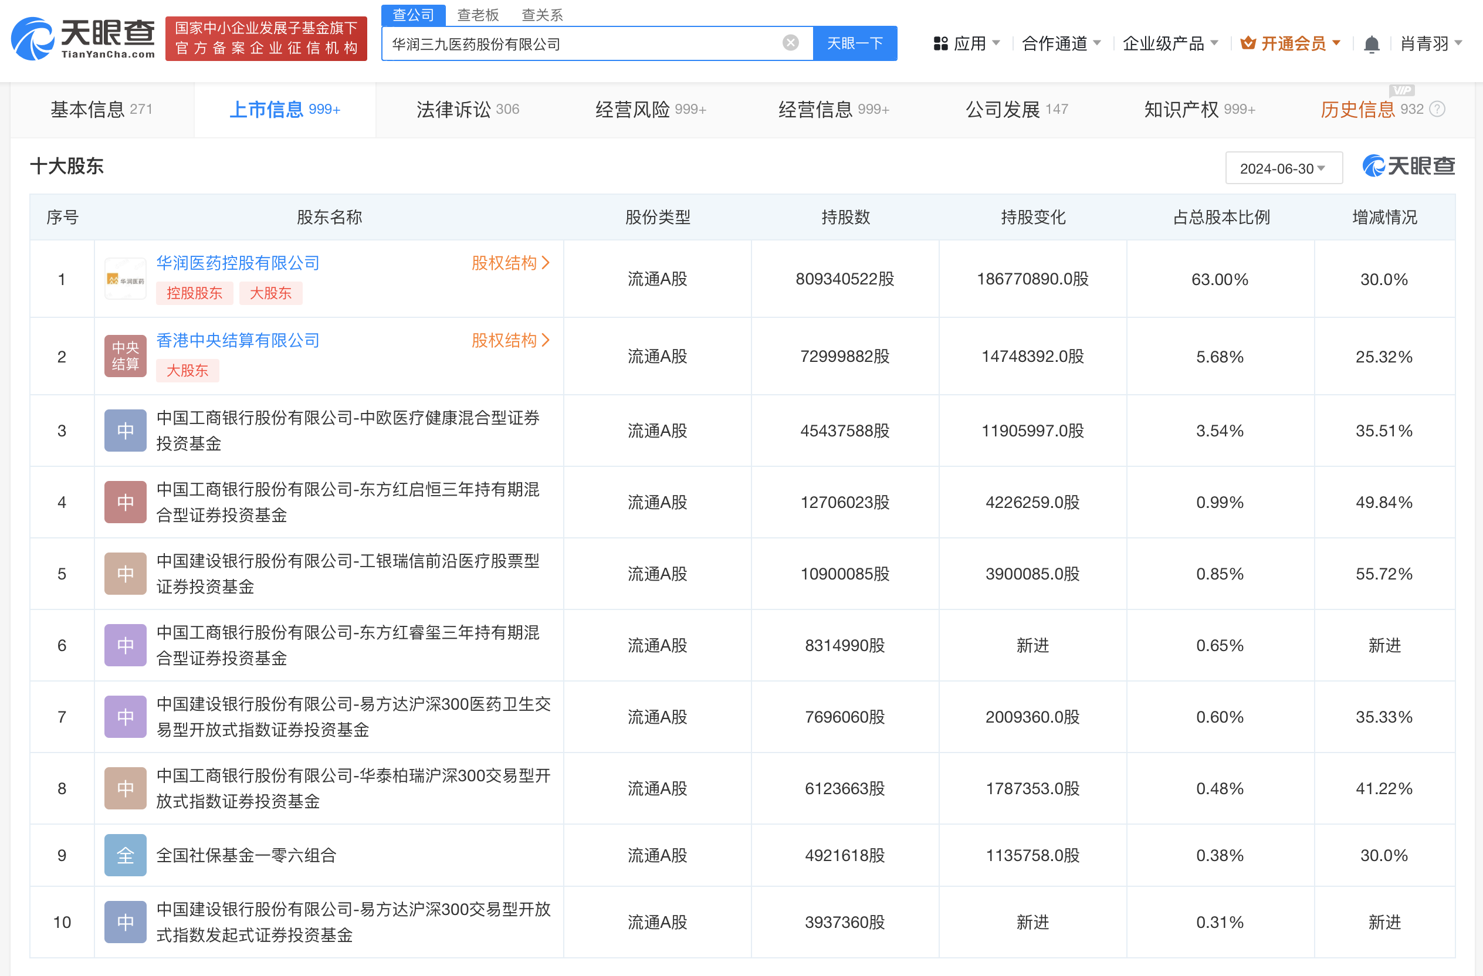Open the 经营信息 tab
The height and width of the screenshot is (976, 1483).
coord(834,110)
